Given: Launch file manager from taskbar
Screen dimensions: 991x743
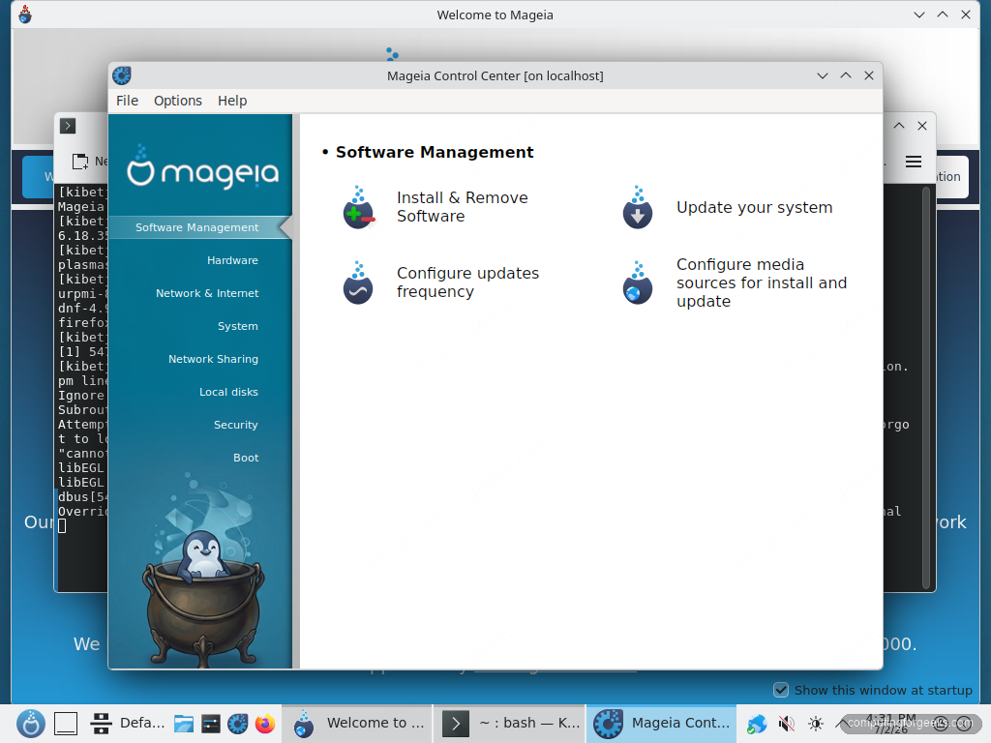Looking at the screenshot, I should (x=184, y=724).
